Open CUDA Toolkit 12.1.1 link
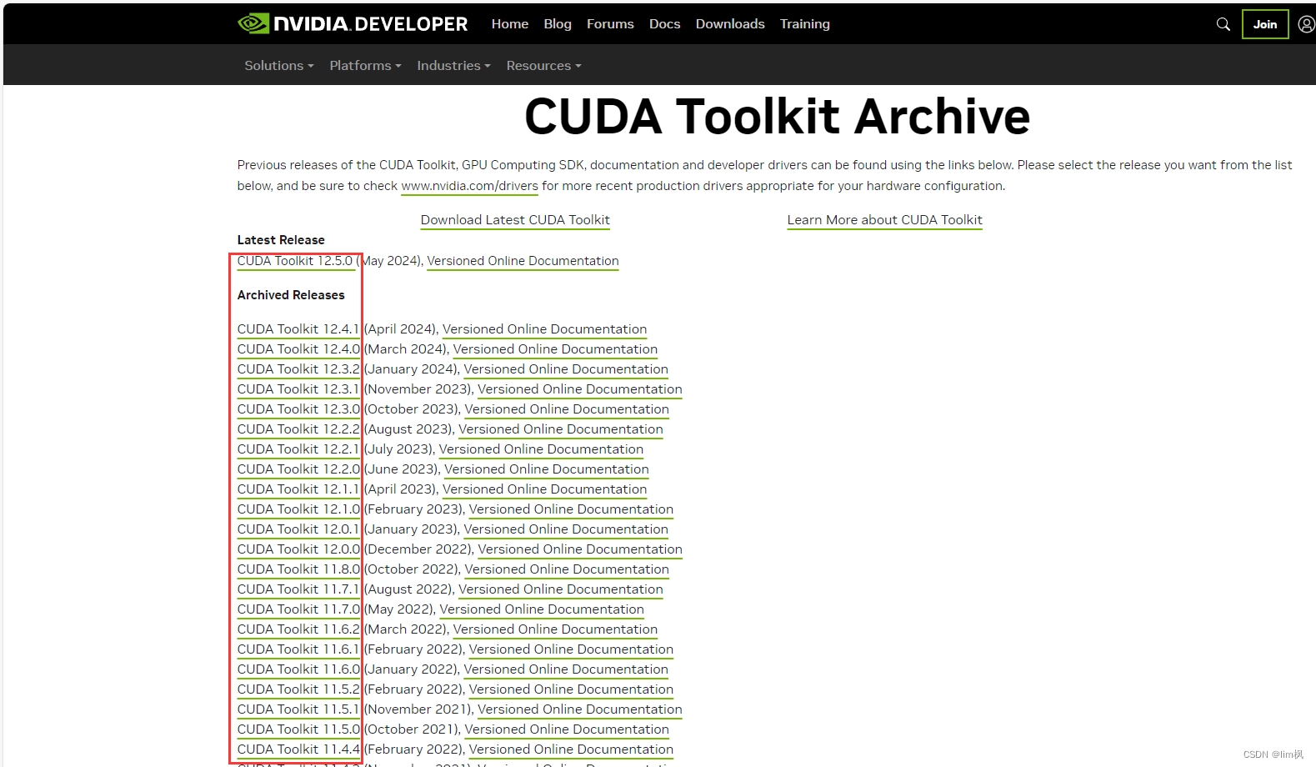This screenshot has height=767, width=1316. pyautogui.click(x=298, y=489)
